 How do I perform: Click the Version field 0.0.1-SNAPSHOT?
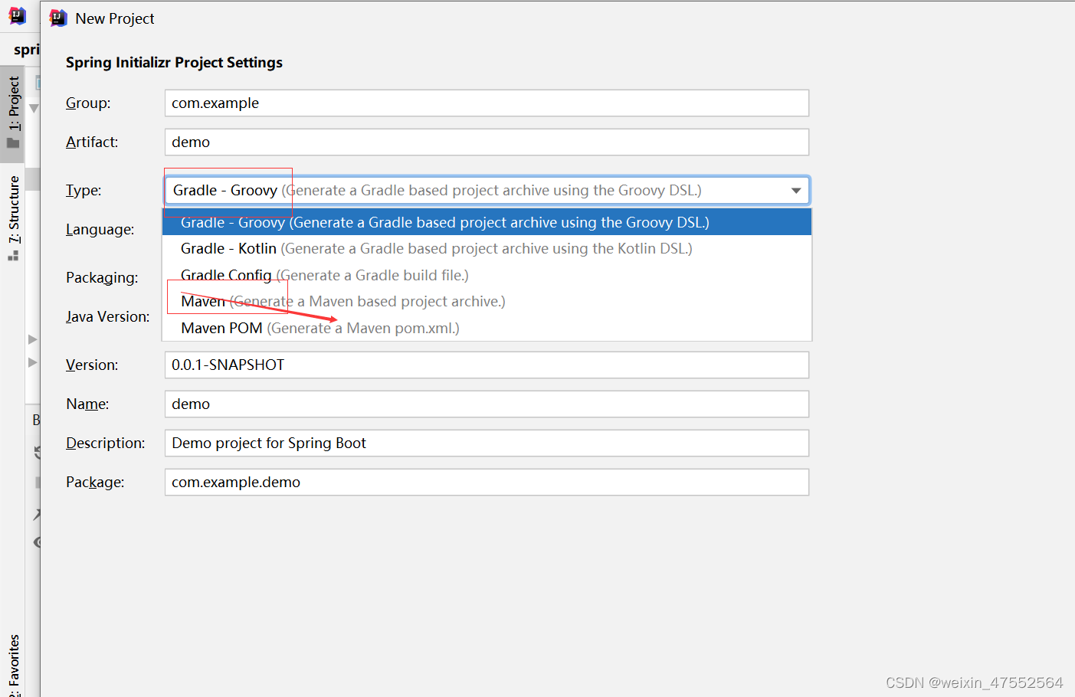pyautogui.click(x=487, y=365)
